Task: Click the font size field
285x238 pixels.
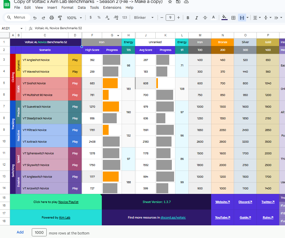Action: point(170,18)
